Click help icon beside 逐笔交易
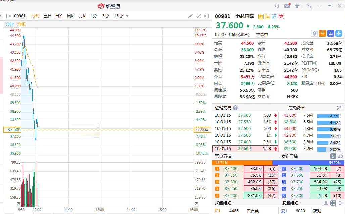This screenshot has height=214, width=345. coord(235,108)
